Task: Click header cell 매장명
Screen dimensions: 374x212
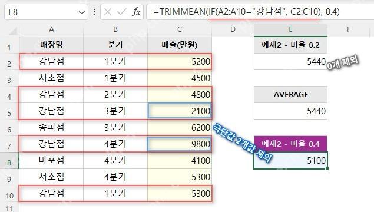Action: 51,45
